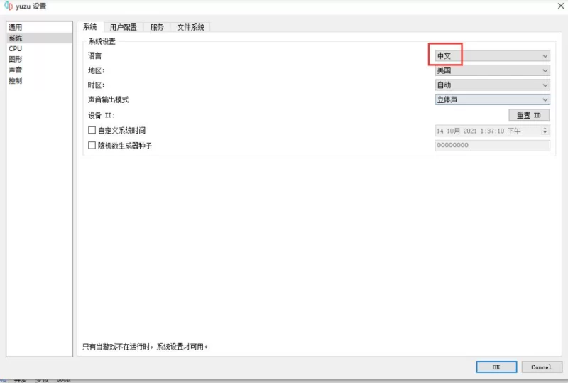Open the CPU settings category
The height and width of the screenshot is (383, 568).
[x=39, y=48]
